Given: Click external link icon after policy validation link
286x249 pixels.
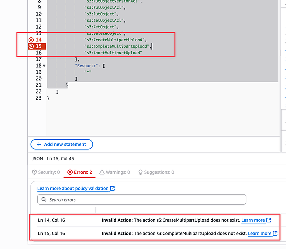Looking at the screenshot, I should coord(112,188).
